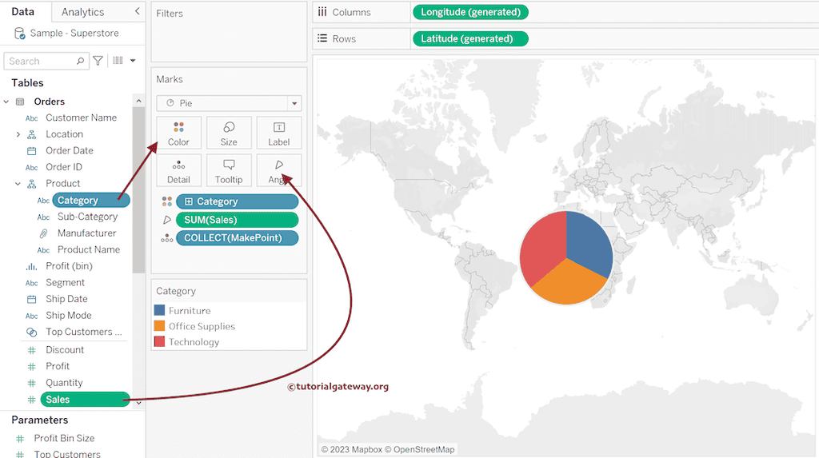Viewport: 819px width, 458px height.
Task: Select the Ship Mode field
Action: [69, 316]
